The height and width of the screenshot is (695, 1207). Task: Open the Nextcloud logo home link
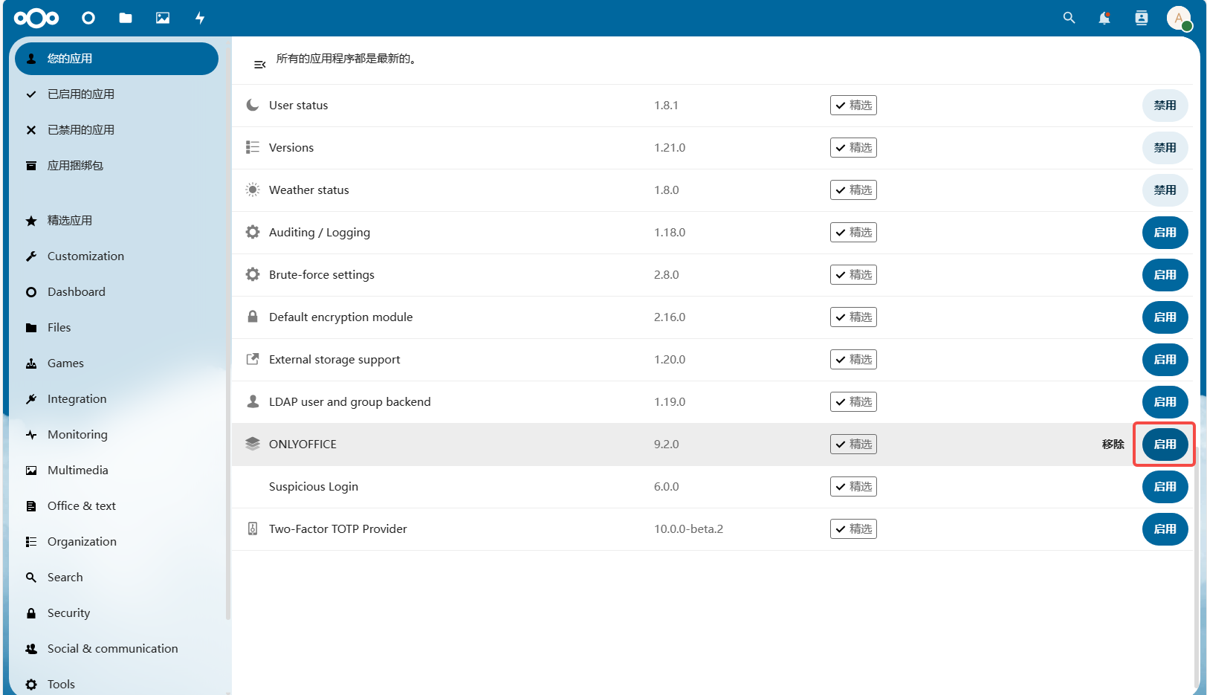coord(36,18)
